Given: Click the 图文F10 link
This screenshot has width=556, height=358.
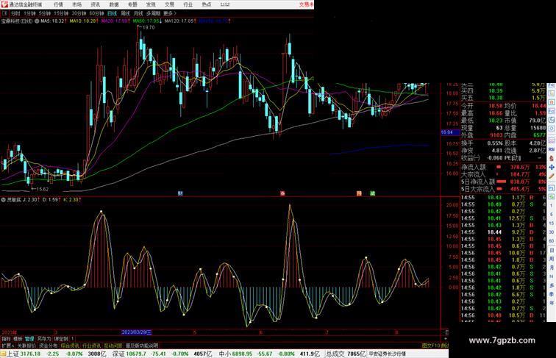Looking at the screenshot, I should coord(431,346).
